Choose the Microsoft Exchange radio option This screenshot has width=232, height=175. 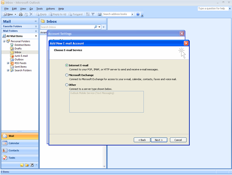tap(67, 75)
